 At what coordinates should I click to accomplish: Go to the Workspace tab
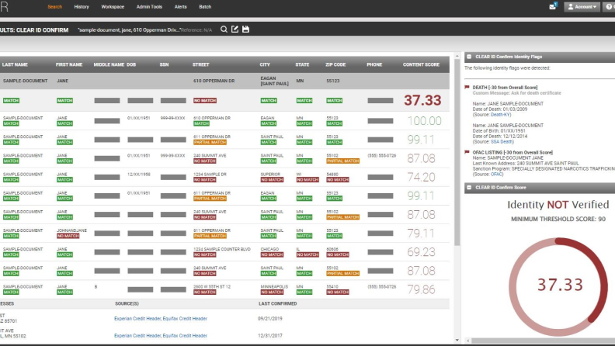coord(113,6)
